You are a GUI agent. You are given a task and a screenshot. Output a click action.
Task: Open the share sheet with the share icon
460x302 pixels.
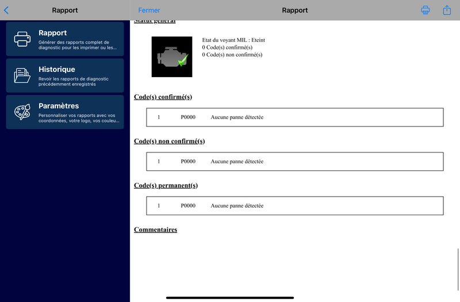click(x=447, y=10)
